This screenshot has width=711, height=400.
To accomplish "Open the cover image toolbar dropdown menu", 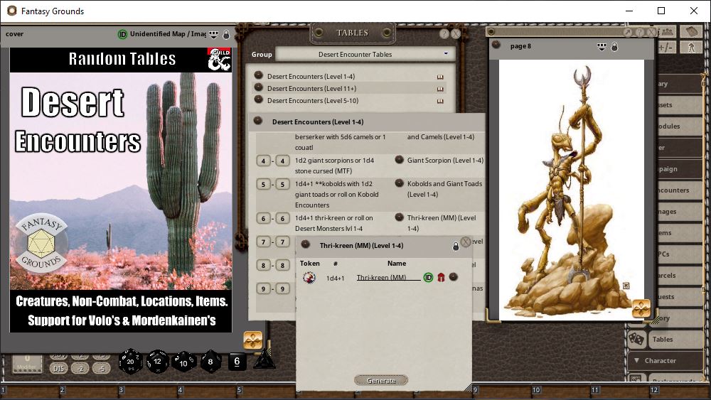I will [213, 34].
